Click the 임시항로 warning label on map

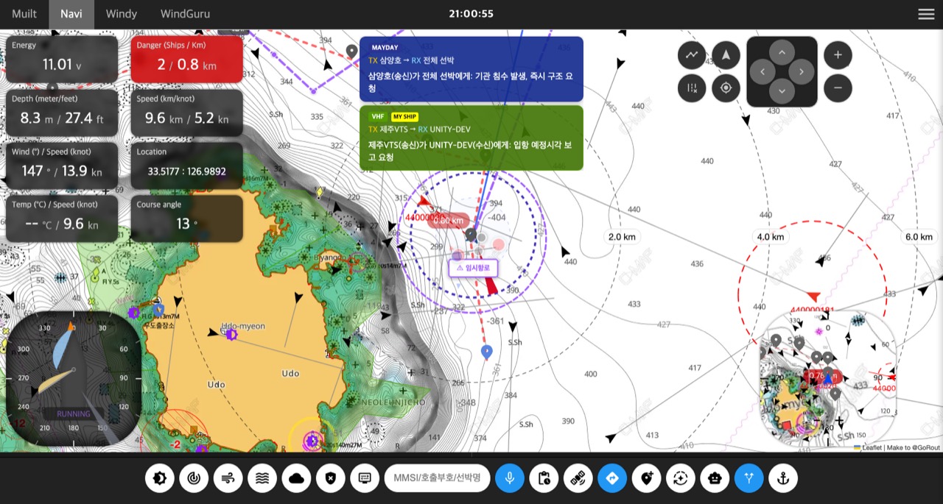(473, 268)
